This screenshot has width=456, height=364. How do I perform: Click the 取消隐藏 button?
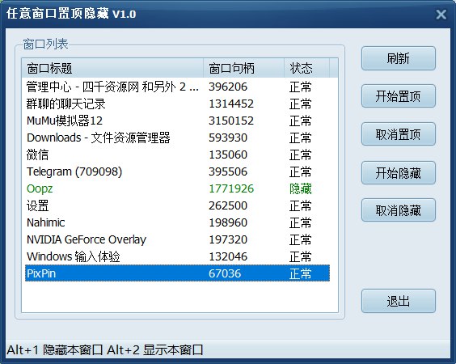(x=398, y=210)
